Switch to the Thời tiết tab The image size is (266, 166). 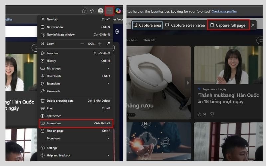(149, 40)
